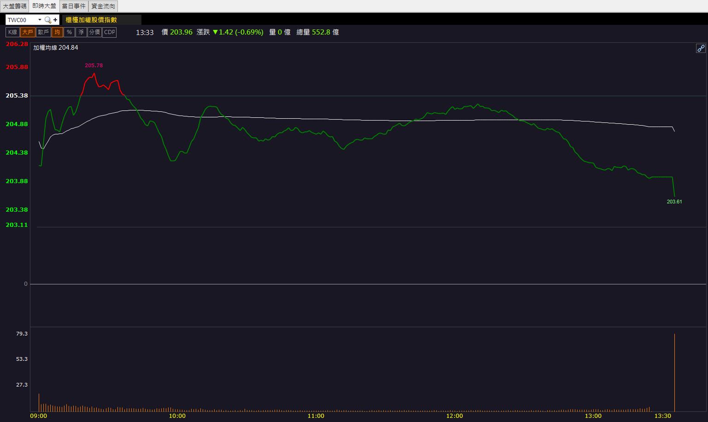Click the 205.38 price axis label
Image resolution: width=708 pixels, height=422 pixels.
point(17,95)
